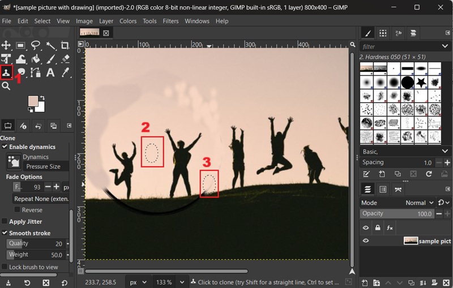Open the Layer menu
The width and height of the screenshot is (453, 288).
106,21
